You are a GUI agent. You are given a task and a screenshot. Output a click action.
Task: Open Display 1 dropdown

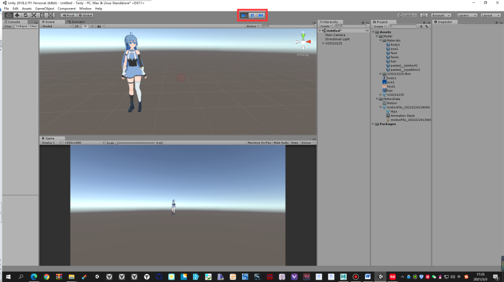51,142
